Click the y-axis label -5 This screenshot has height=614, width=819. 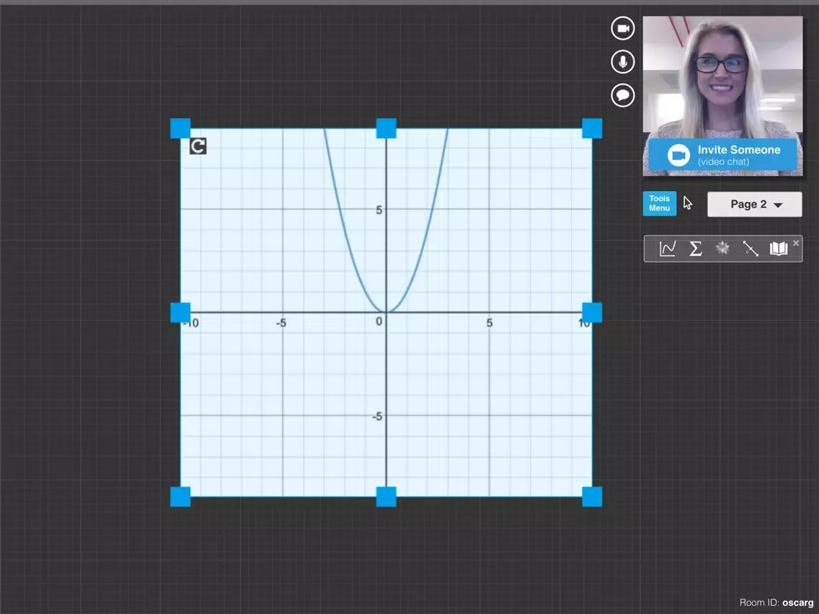pyautogui.click(x=377, y=417)
